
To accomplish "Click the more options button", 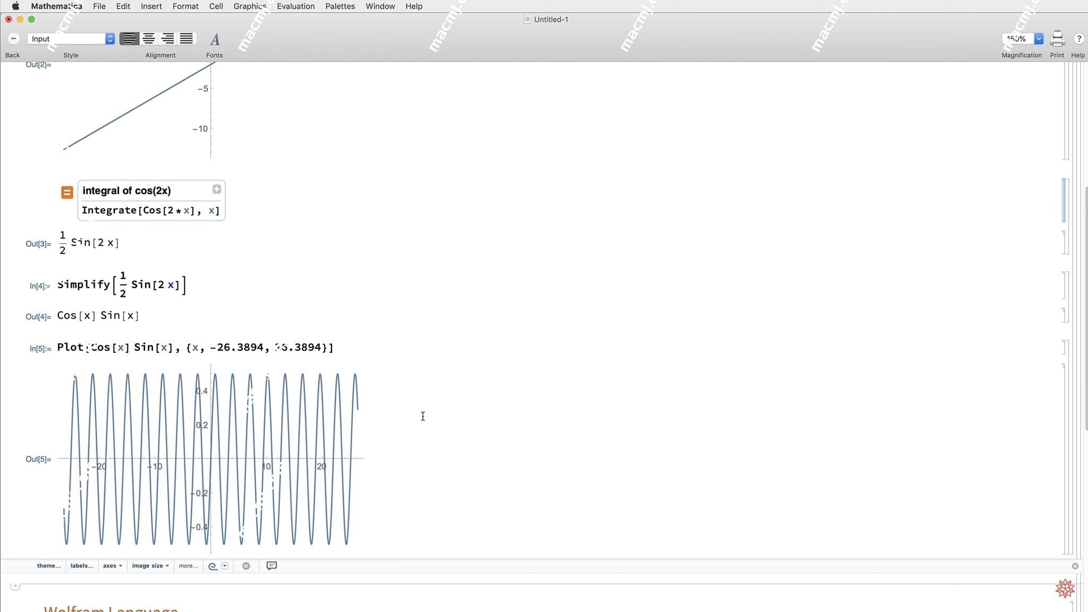I will click(187, 566).
